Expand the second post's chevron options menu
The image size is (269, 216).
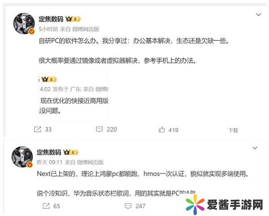[255, 148]
